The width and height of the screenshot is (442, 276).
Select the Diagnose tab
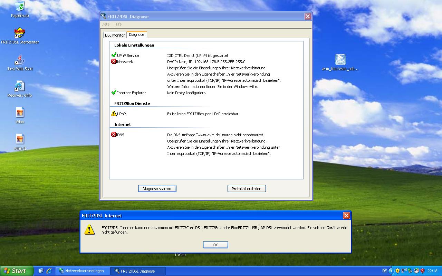(x=136, y=34)
